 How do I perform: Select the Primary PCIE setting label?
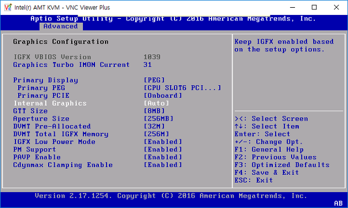(x=44, y=96)
